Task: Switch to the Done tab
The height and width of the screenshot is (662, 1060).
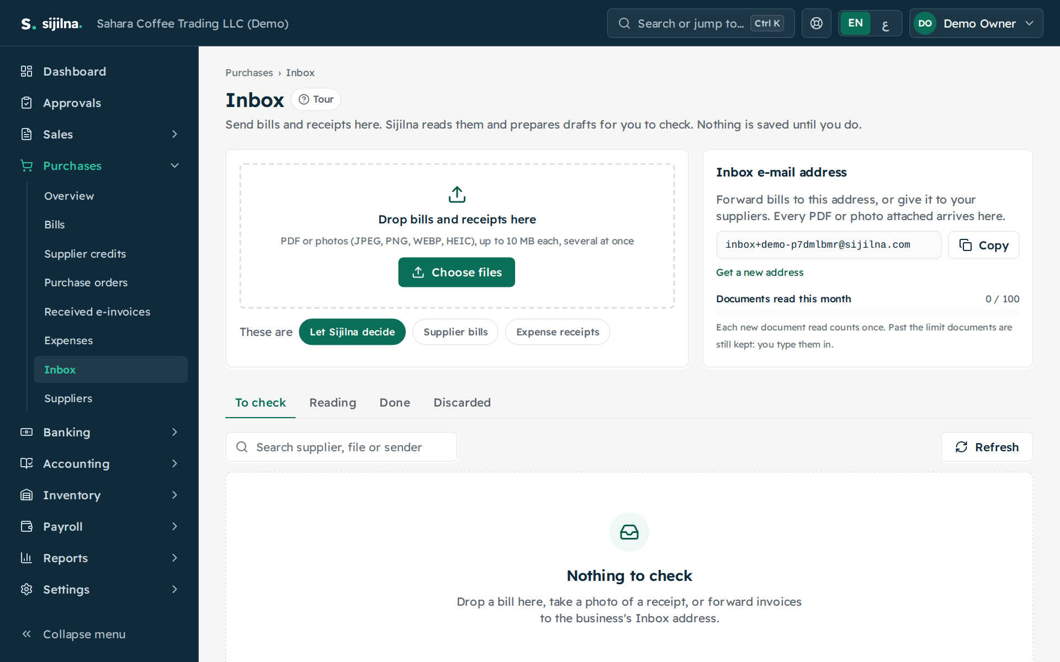Action: pyautogui.click(x=395, y=403)
